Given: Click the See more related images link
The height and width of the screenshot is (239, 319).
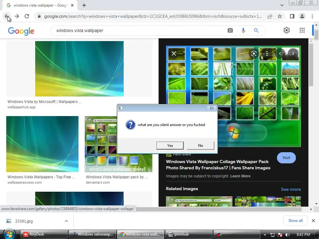Looking at the screenshot, I should click(291, 189).
